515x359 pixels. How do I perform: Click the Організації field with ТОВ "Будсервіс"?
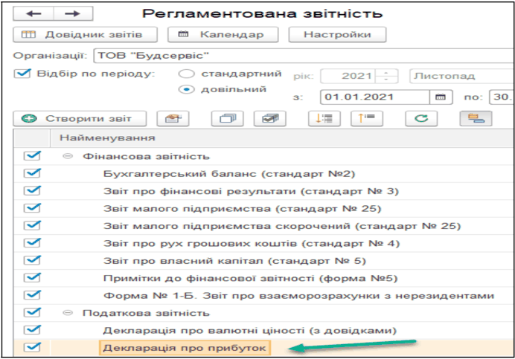coord(304,56)
